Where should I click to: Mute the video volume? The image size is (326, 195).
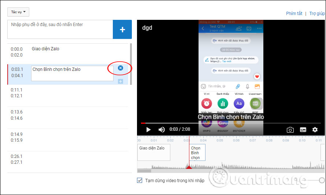[x=162, y=130]
